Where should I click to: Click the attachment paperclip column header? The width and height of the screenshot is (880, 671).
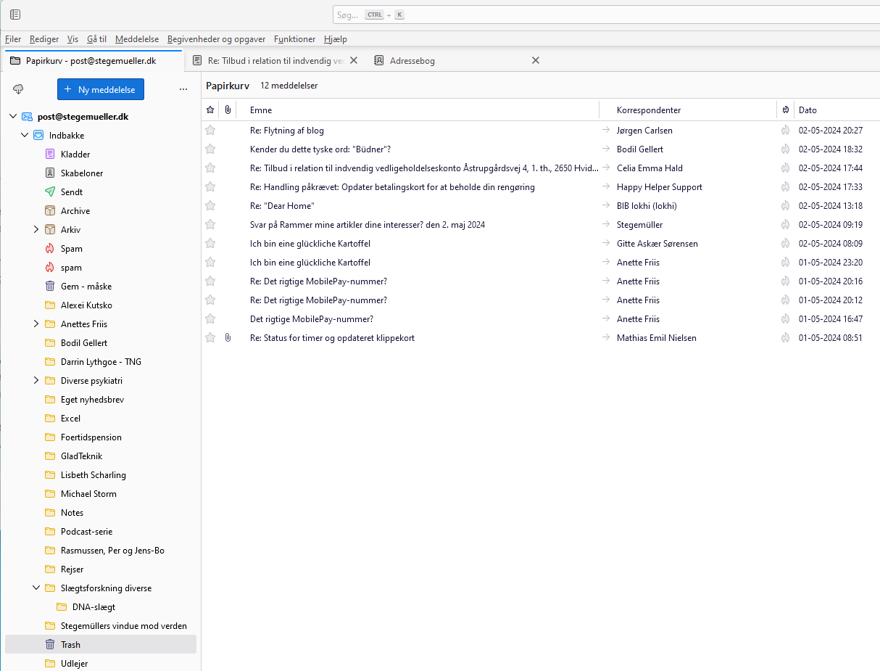point(228,110)
